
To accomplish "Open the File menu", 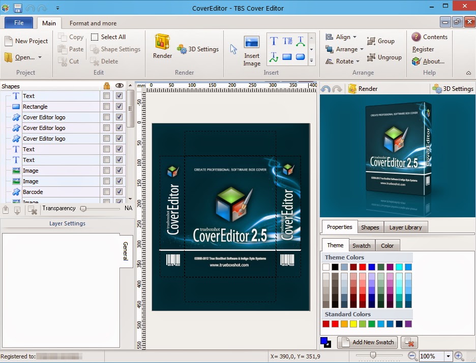I will (x=18, y=23).
